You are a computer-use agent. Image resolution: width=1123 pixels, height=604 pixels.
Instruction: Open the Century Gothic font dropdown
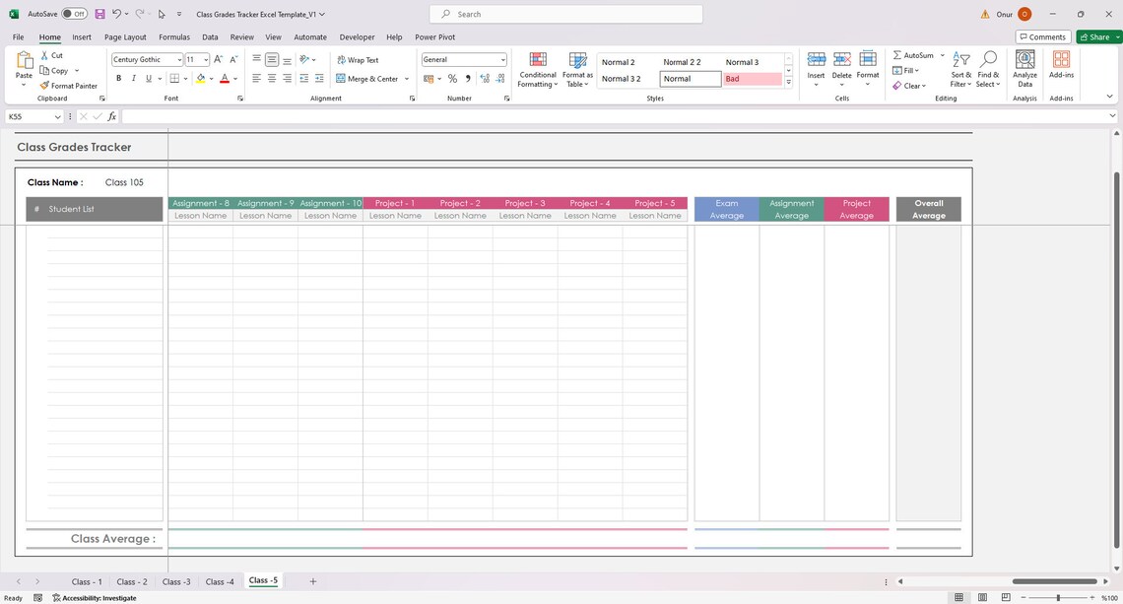[180, 60]
